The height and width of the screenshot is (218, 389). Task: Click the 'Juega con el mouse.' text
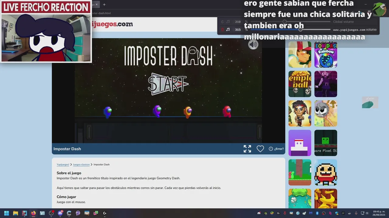click(x=71, y=202)
